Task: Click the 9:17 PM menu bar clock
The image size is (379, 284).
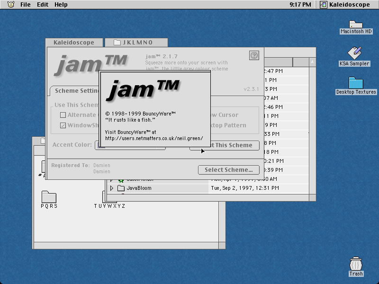Action: [300, 5]
